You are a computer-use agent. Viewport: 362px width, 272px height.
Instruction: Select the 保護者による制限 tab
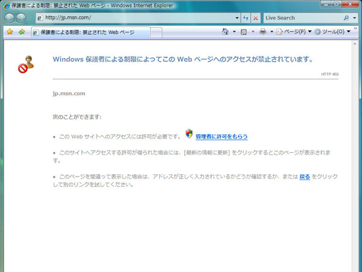[91, 33]
